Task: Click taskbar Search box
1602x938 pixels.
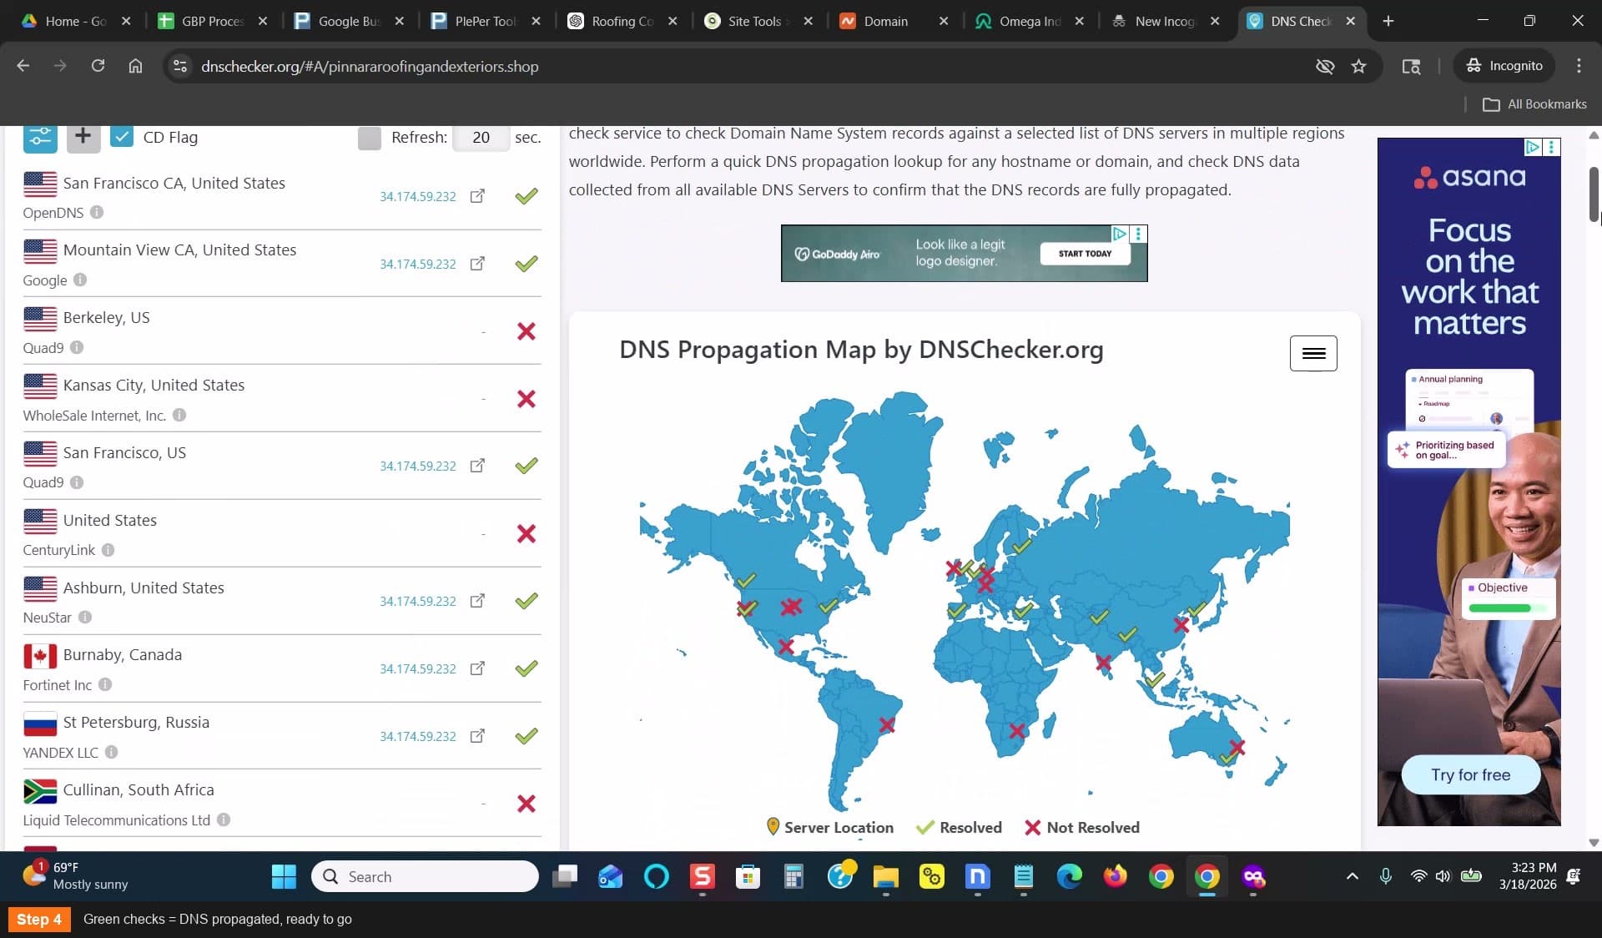Action: [426, 876]
